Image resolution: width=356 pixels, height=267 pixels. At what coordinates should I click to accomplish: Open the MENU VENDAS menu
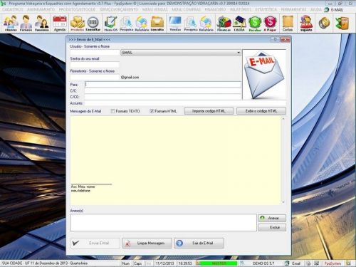pyautogui.click(x=155, y=9)
